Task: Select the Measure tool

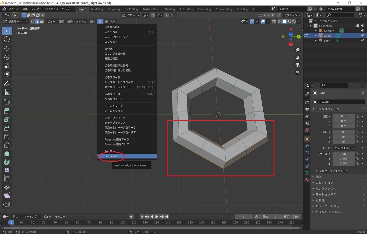Action: coord(7,92)
